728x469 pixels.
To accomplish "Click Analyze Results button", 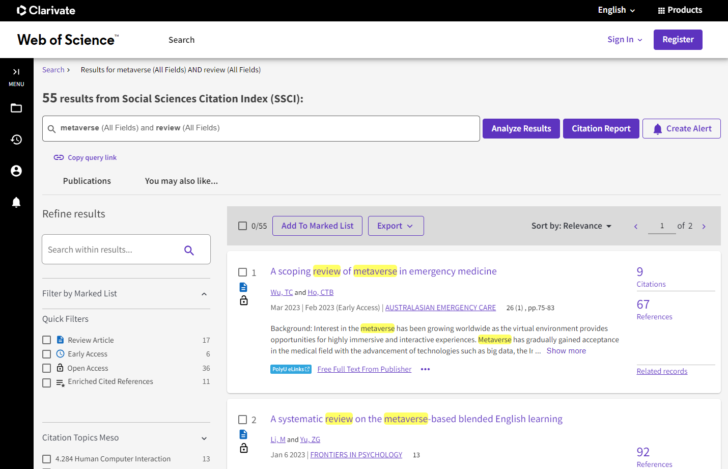I will [521, 128].
